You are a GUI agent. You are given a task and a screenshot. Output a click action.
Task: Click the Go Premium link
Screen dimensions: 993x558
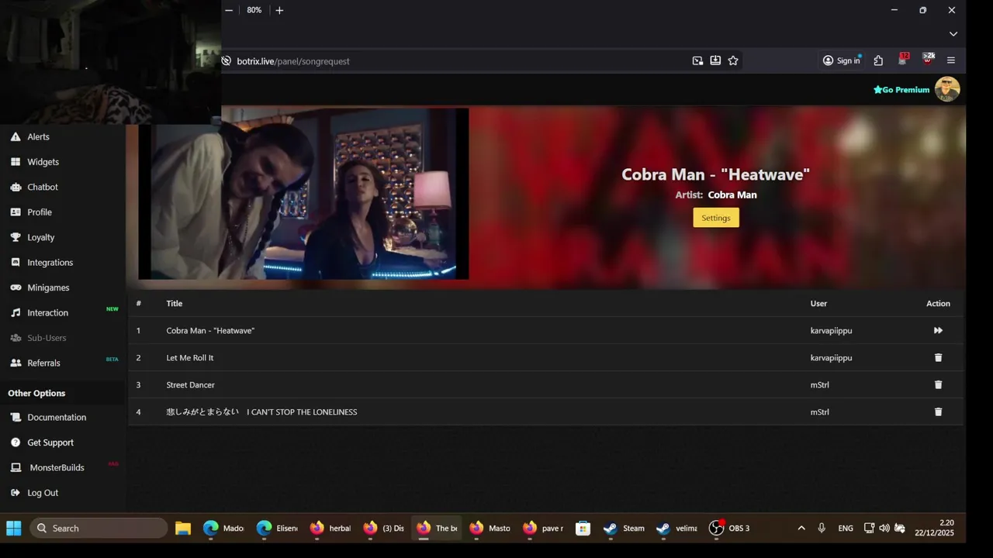point(901,90)
